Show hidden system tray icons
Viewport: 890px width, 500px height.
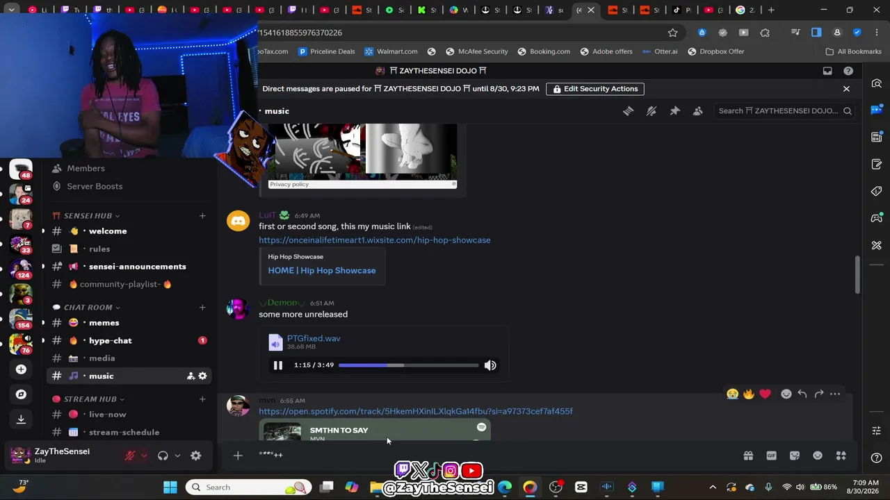point(713,487)
